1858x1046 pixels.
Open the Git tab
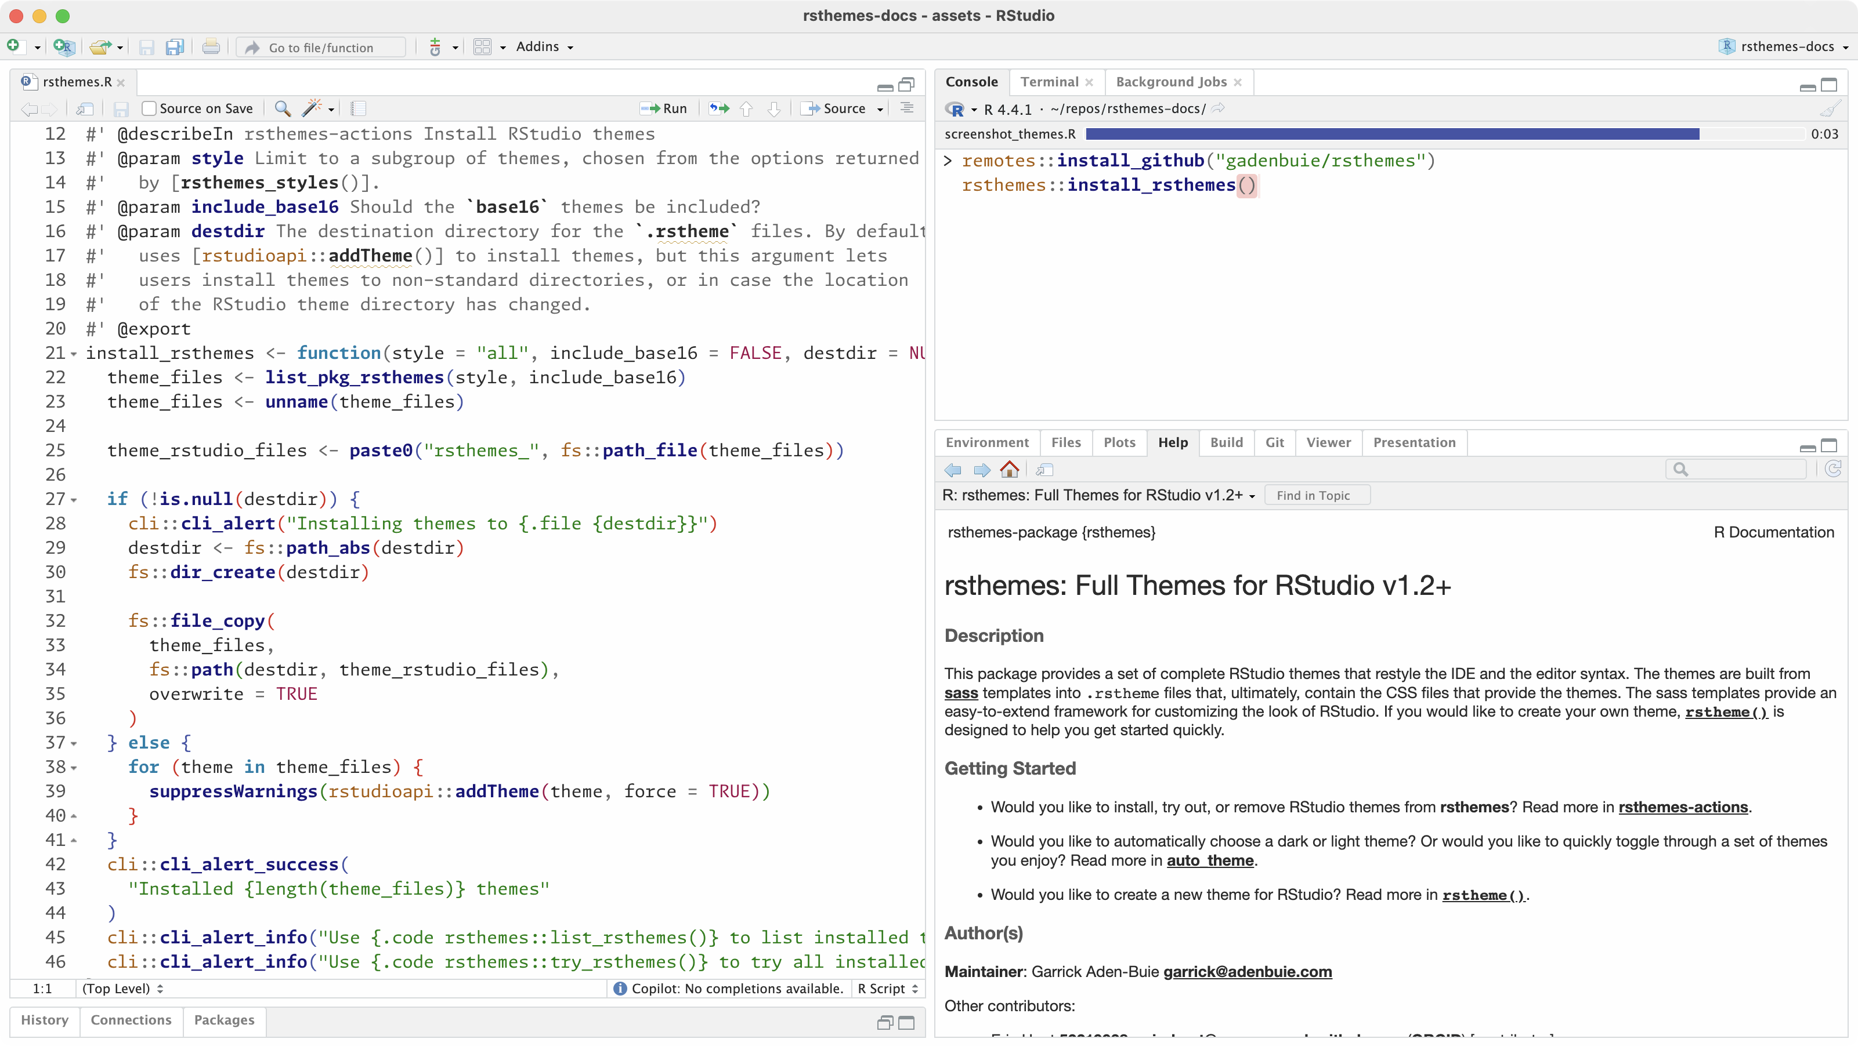[x=1274, y=442]
